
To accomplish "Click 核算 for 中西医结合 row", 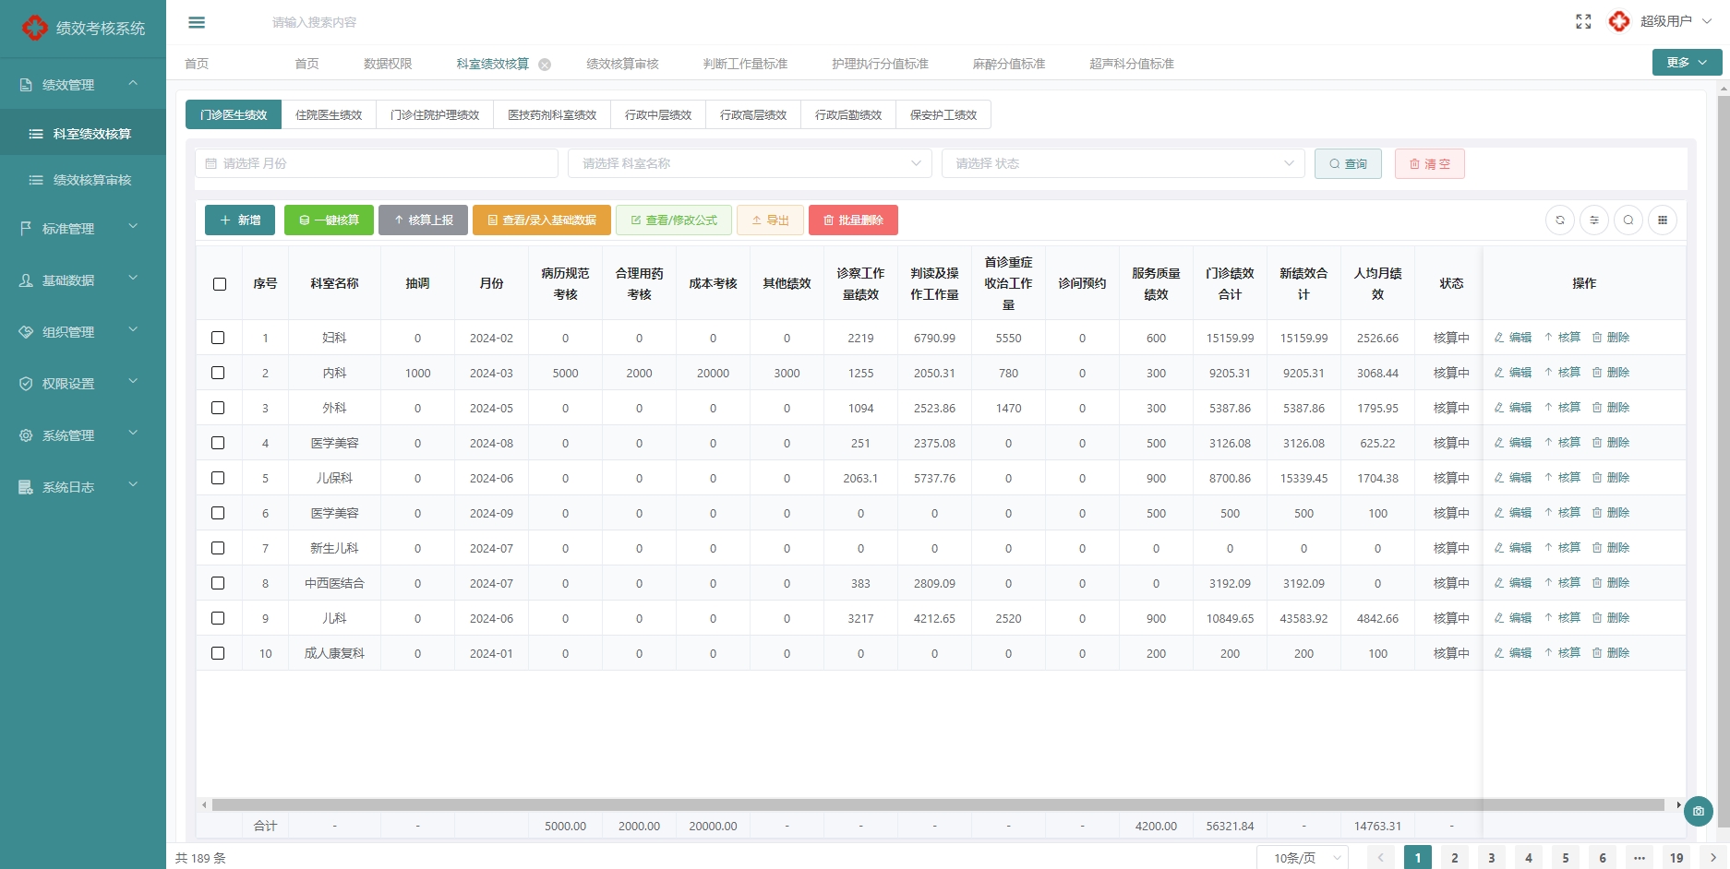I will [x=1562, y=583].
